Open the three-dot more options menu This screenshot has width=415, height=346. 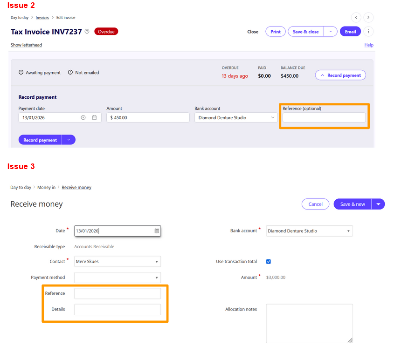[x=368, y=32]
